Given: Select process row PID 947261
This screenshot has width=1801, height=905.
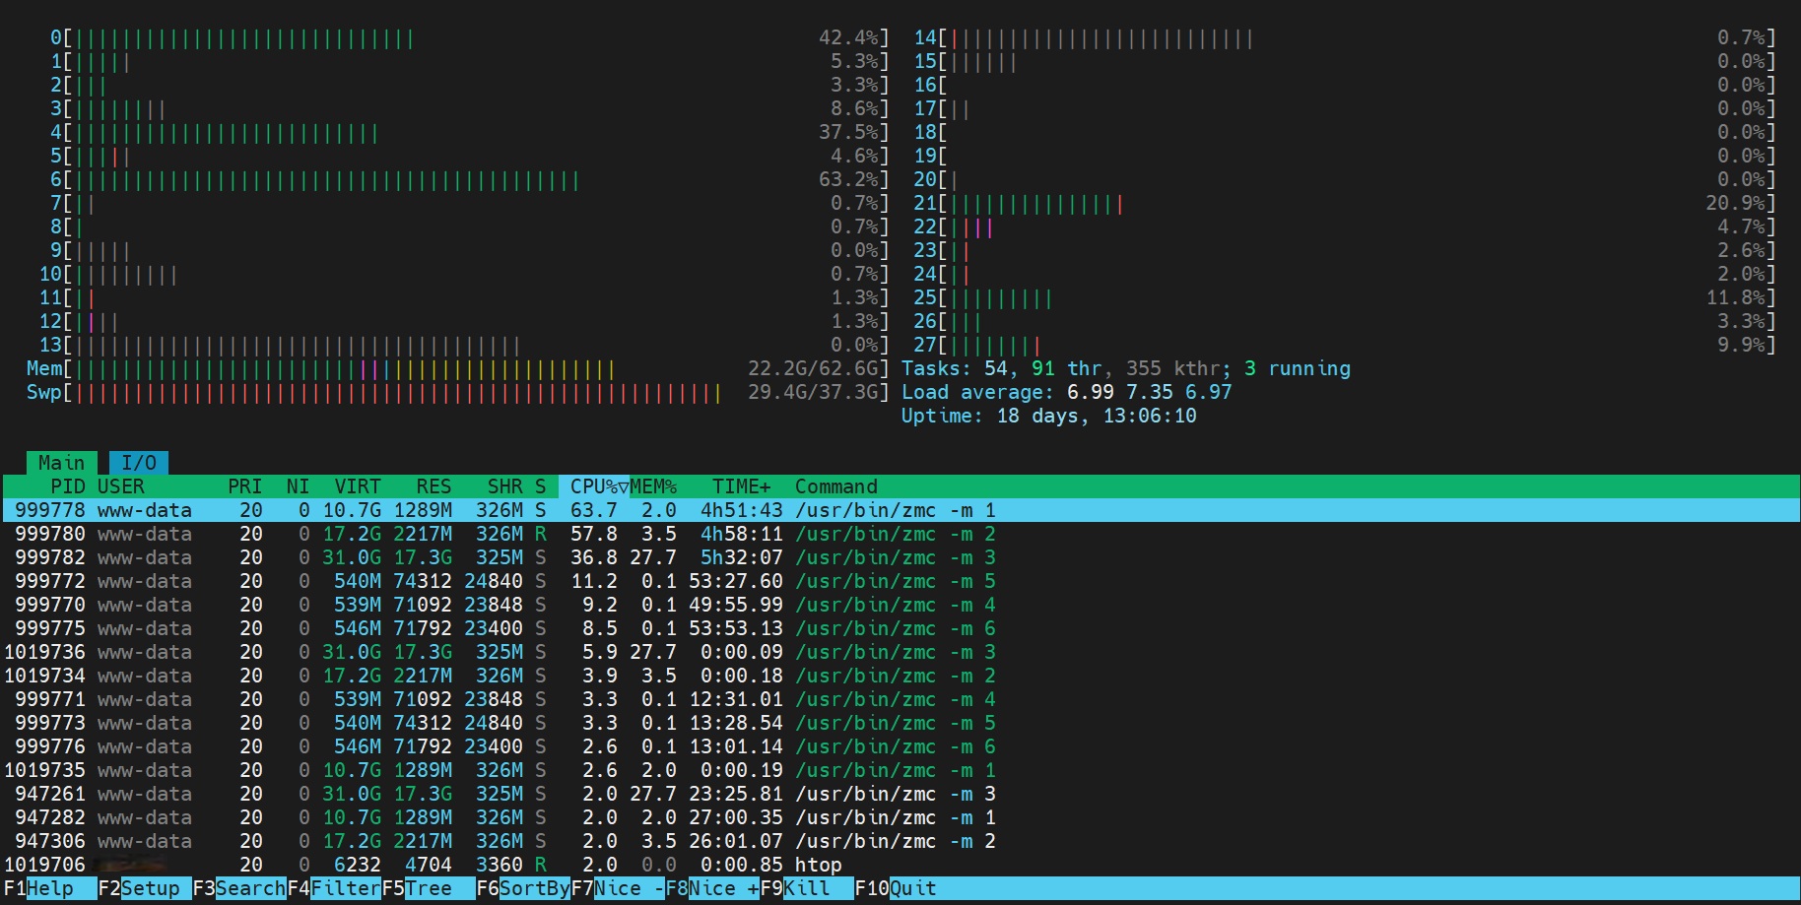Looking at the screenshot, I should pyautogui.click(x=900, y=794).
